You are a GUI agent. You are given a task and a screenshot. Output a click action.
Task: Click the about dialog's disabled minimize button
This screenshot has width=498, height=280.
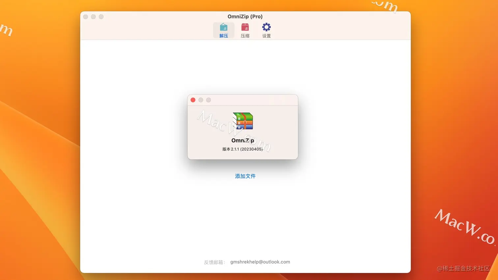(201, 100)
